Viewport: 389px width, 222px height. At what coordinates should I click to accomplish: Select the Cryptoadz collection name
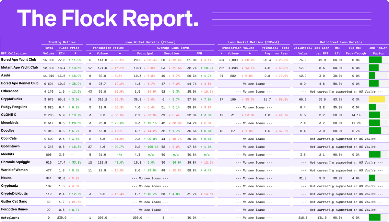9,186
